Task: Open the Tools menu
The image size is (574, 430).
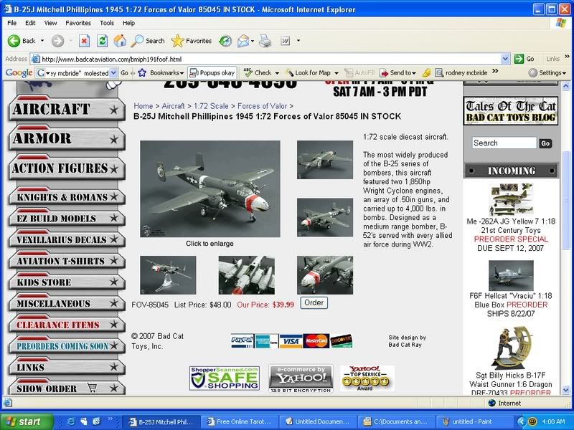Action: pos(107,23)
